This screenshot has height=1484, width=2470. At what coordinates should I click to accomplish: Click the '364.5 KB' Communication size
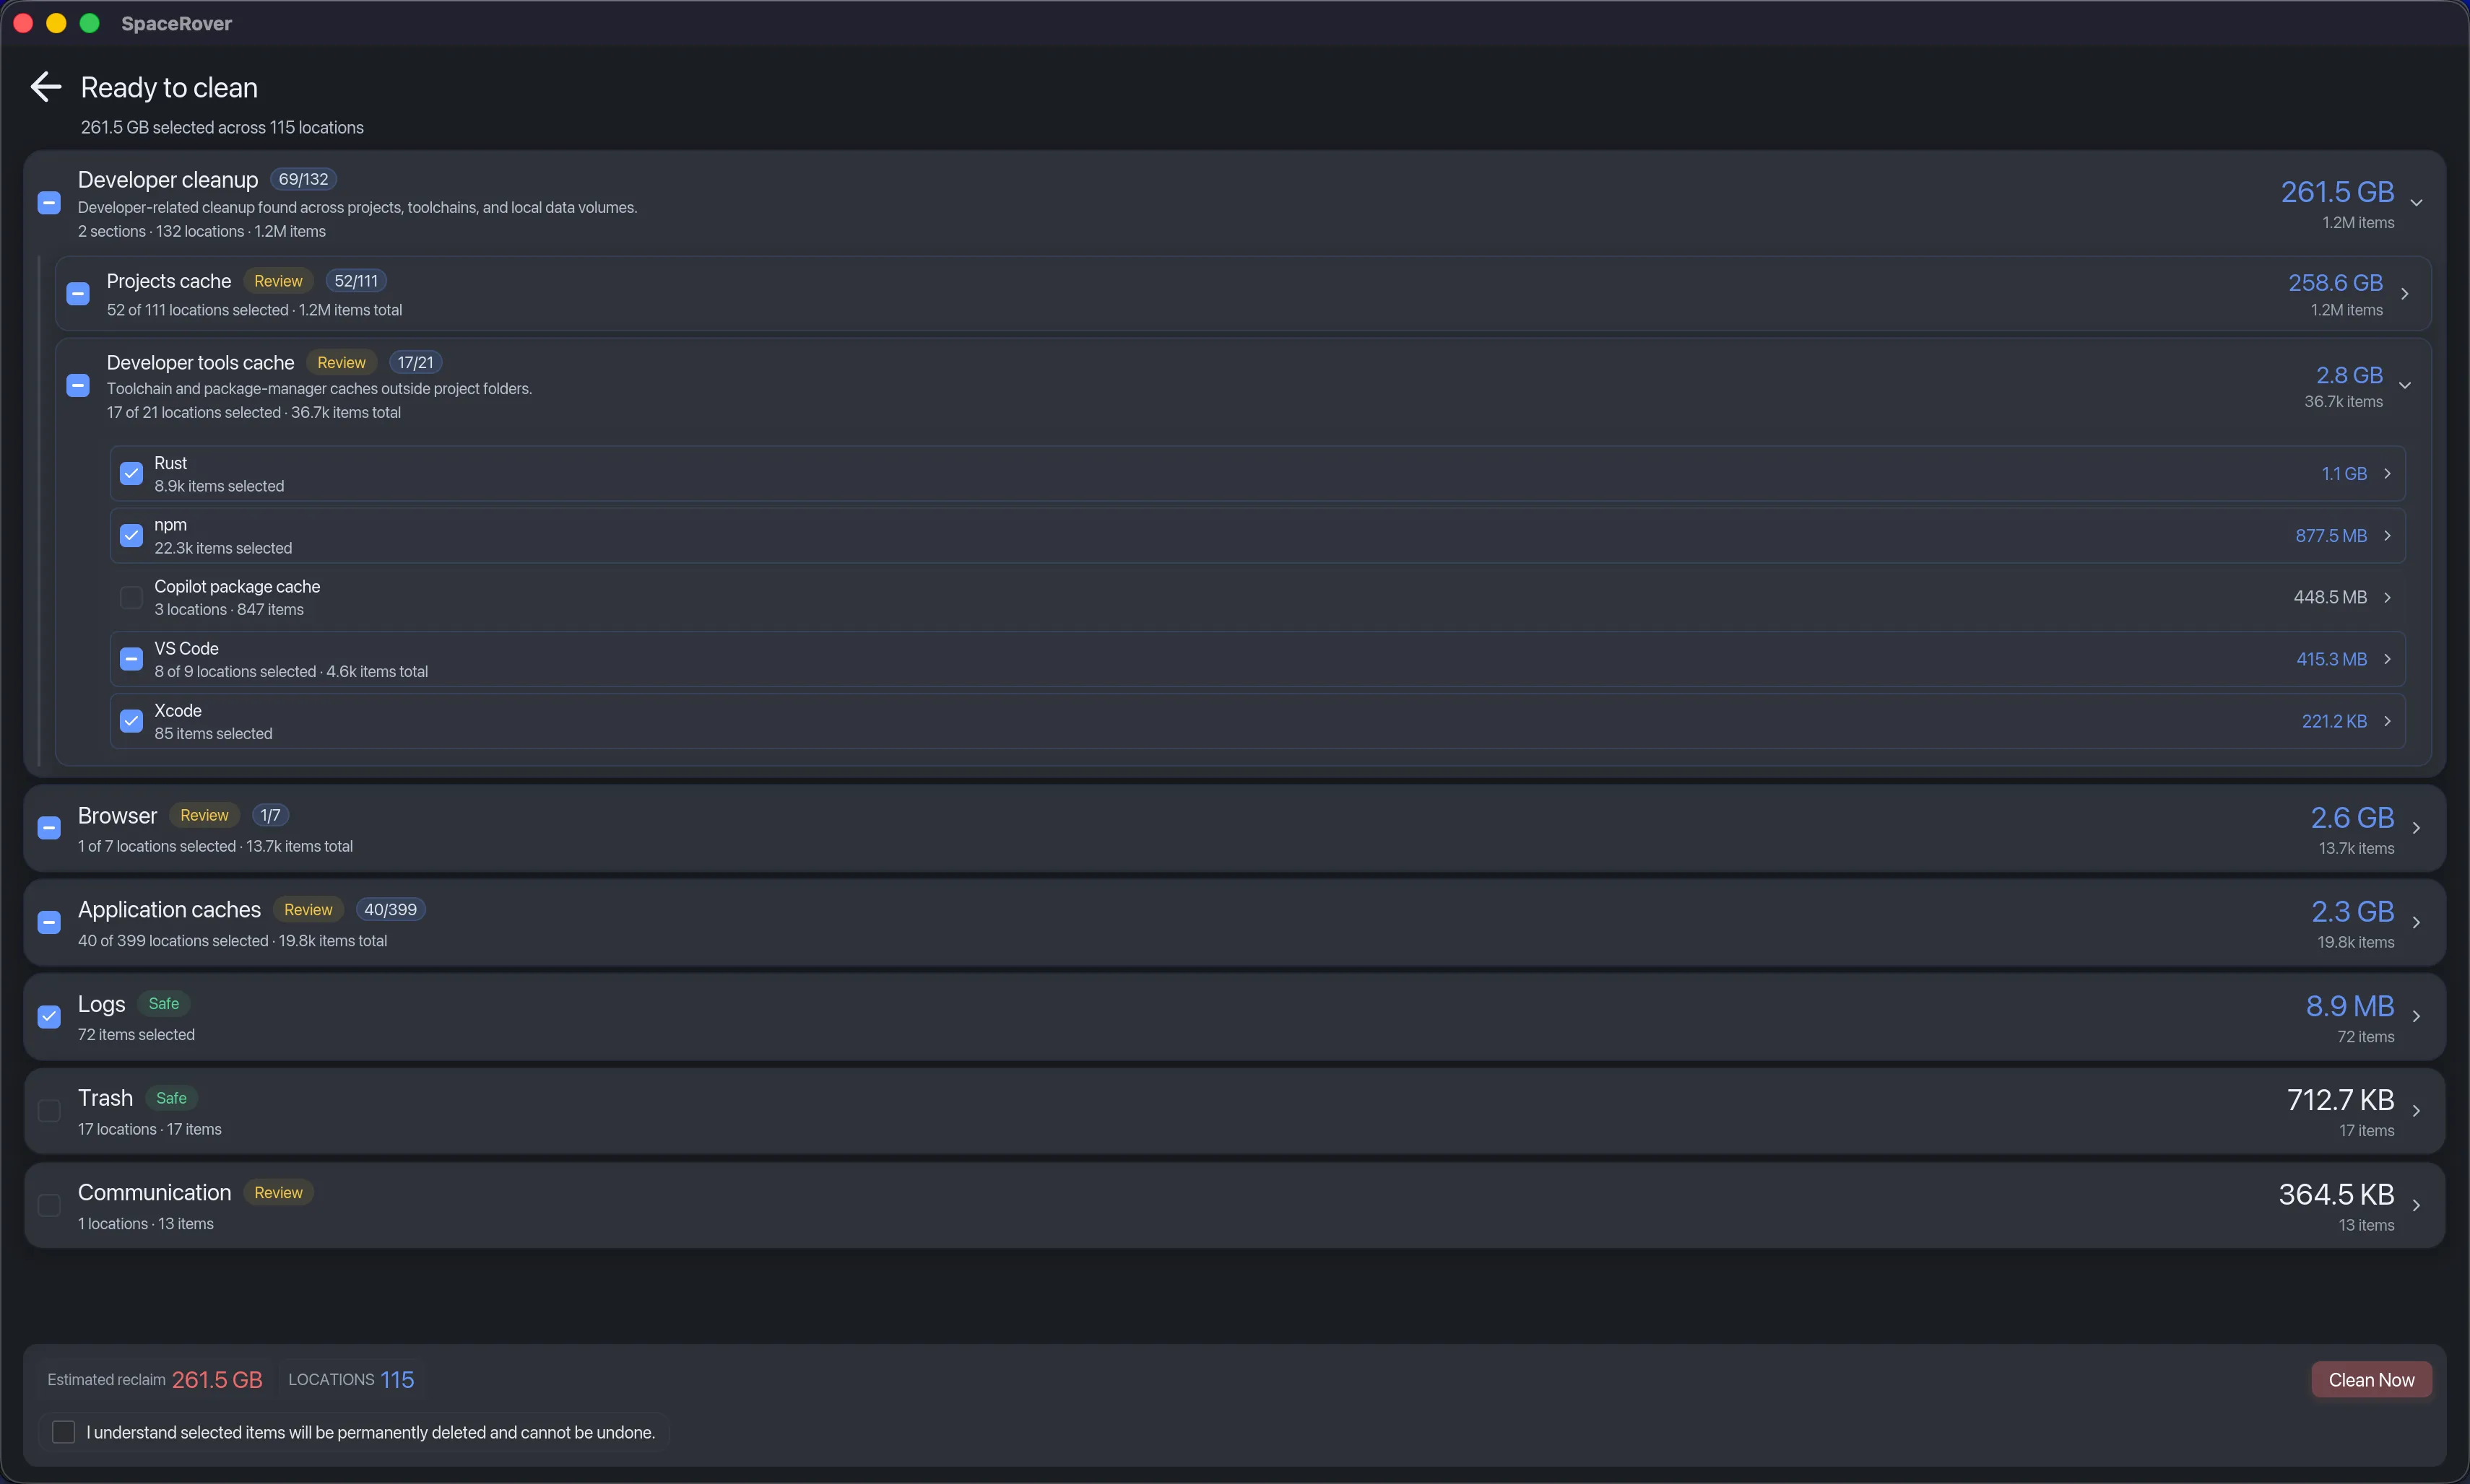pyautogui.click(x=2336, y=1194)
